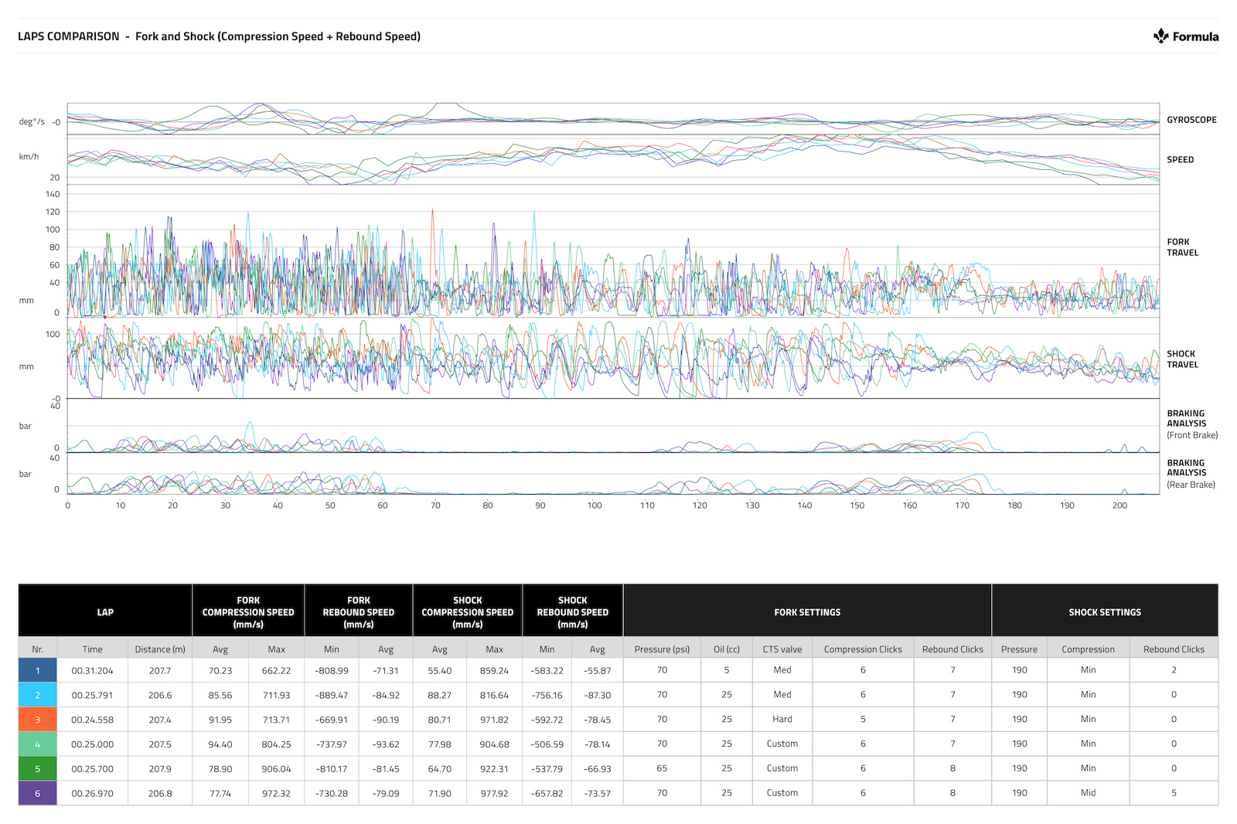Click the km/h axis unit label
Screen dimensions: 1237x824
(29, 157)
